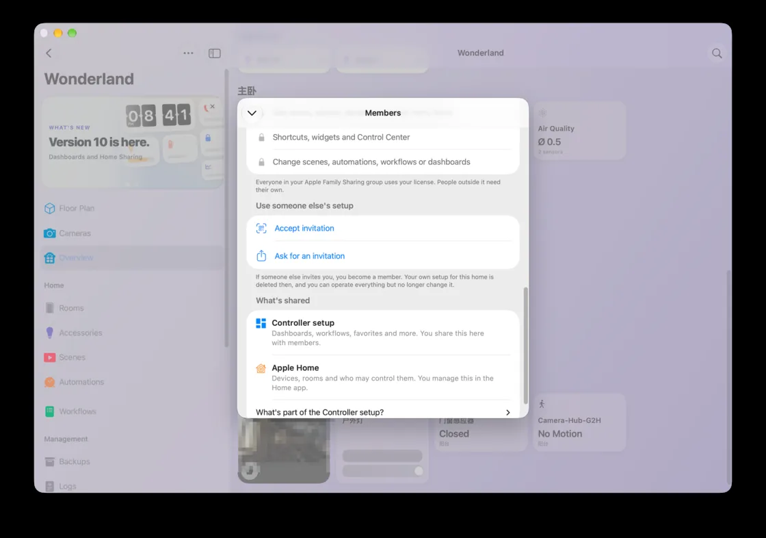Viewport: 766px width, 538px height.
Task: Open the three-dots more options menu
Action: tap(188, 53)
